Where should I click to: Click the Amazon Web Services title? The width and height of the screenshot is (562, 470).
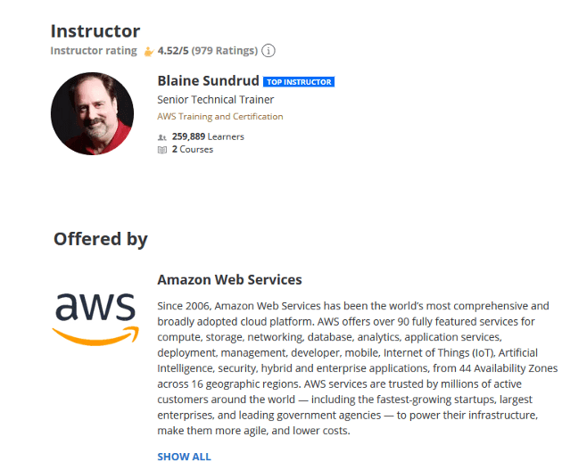pyautogui.click(x=229, y=280)
